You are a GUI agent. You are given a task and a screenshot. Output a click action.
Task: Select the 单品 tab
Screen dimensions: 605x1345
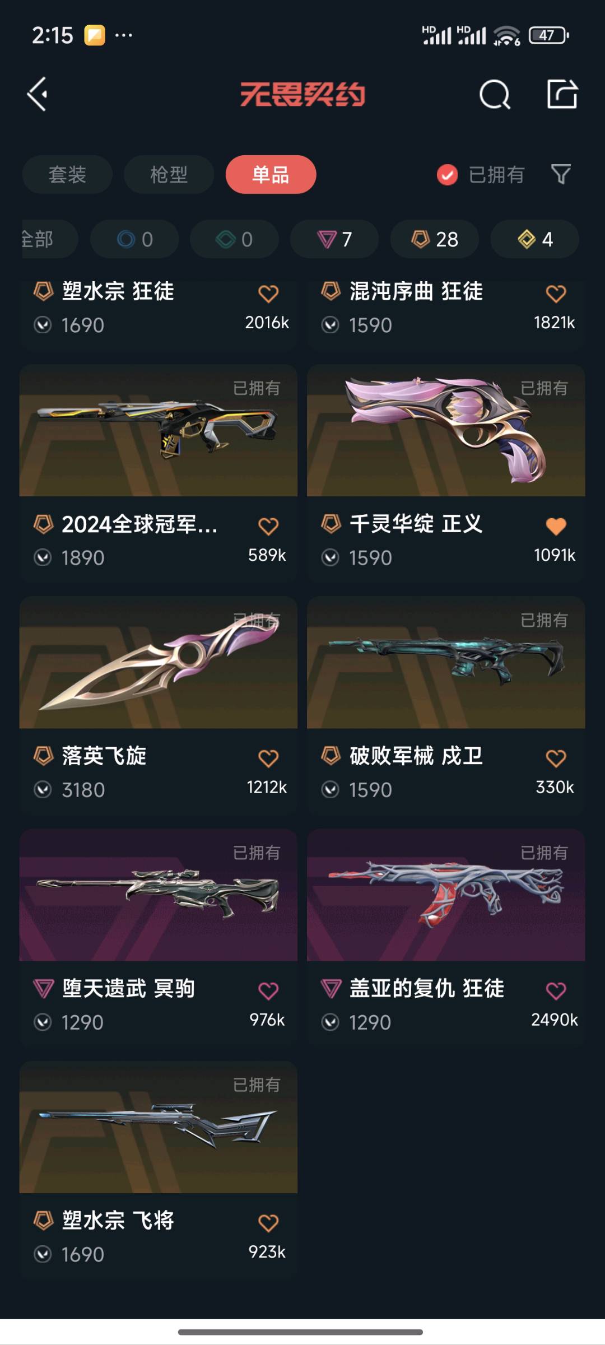click(x=271, y=174)
